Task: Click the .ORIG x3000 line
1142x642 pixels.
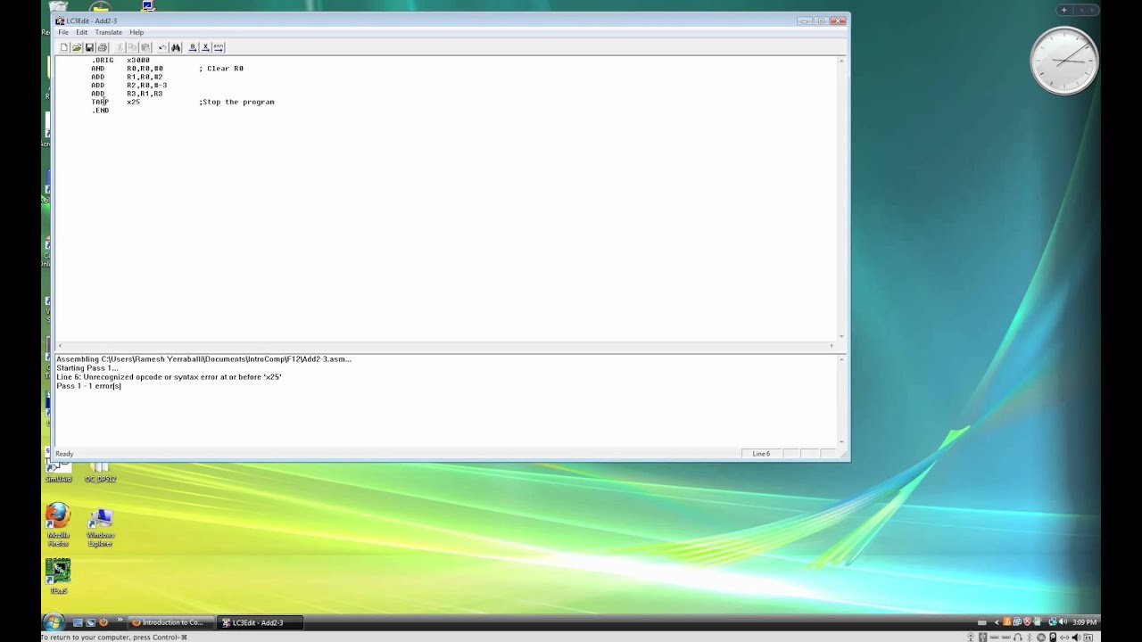Action: 120,60
